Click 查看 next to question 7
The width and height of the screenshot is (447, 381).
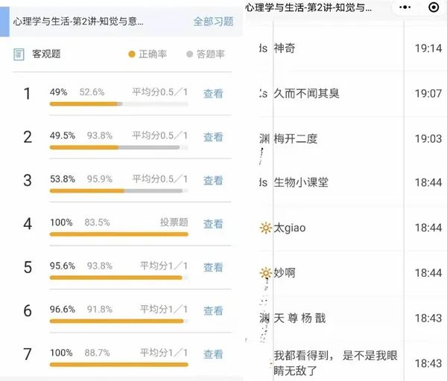[x=213, y=354]
